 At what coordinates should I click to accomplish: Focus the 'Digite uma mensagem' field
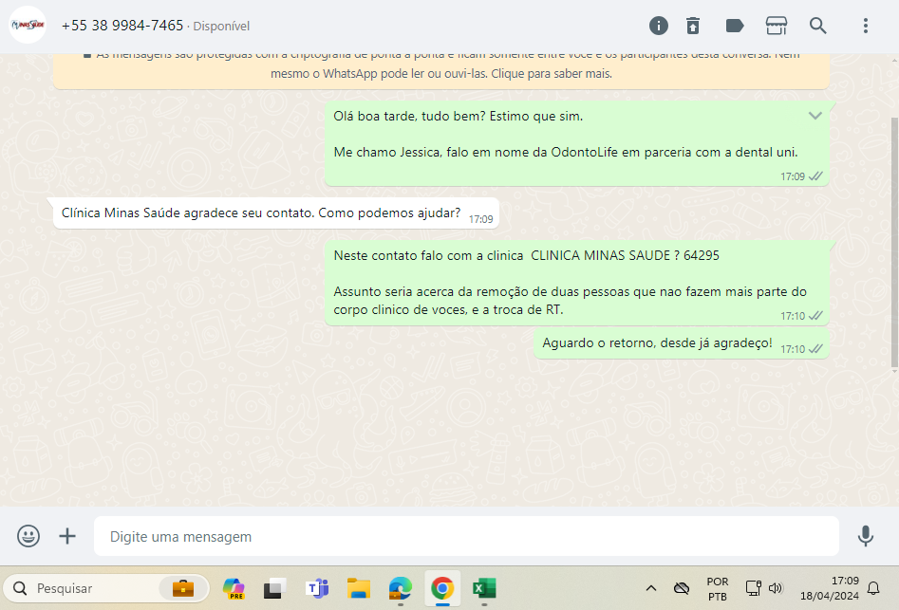point(466,536)
